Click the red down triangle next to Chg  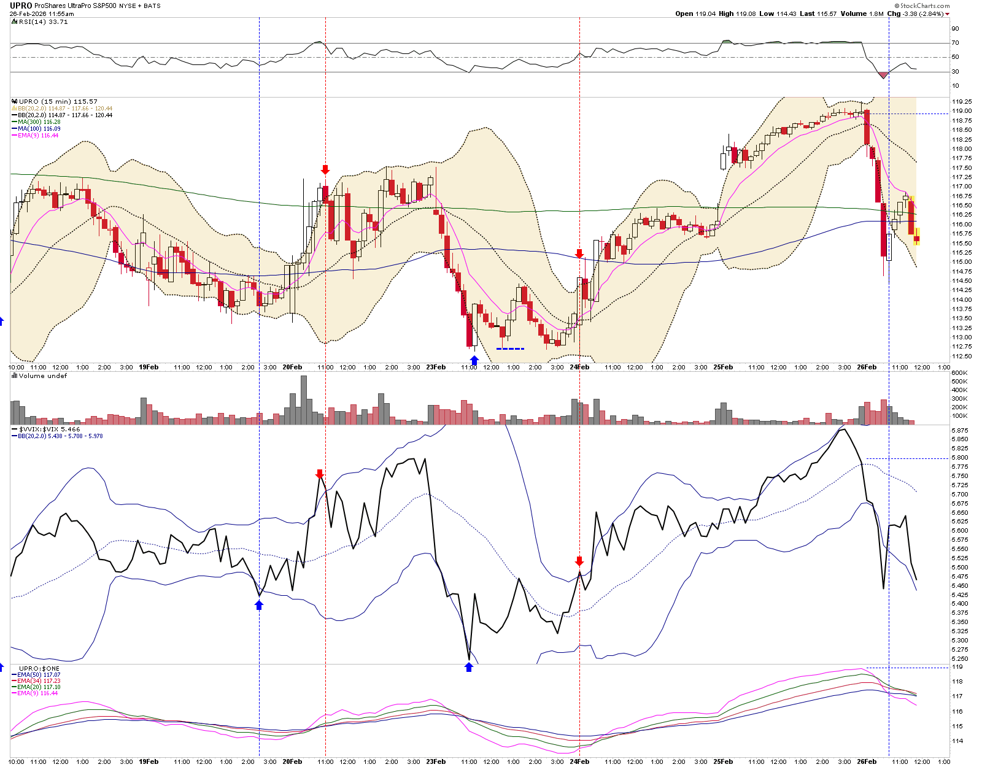(948, 14)
